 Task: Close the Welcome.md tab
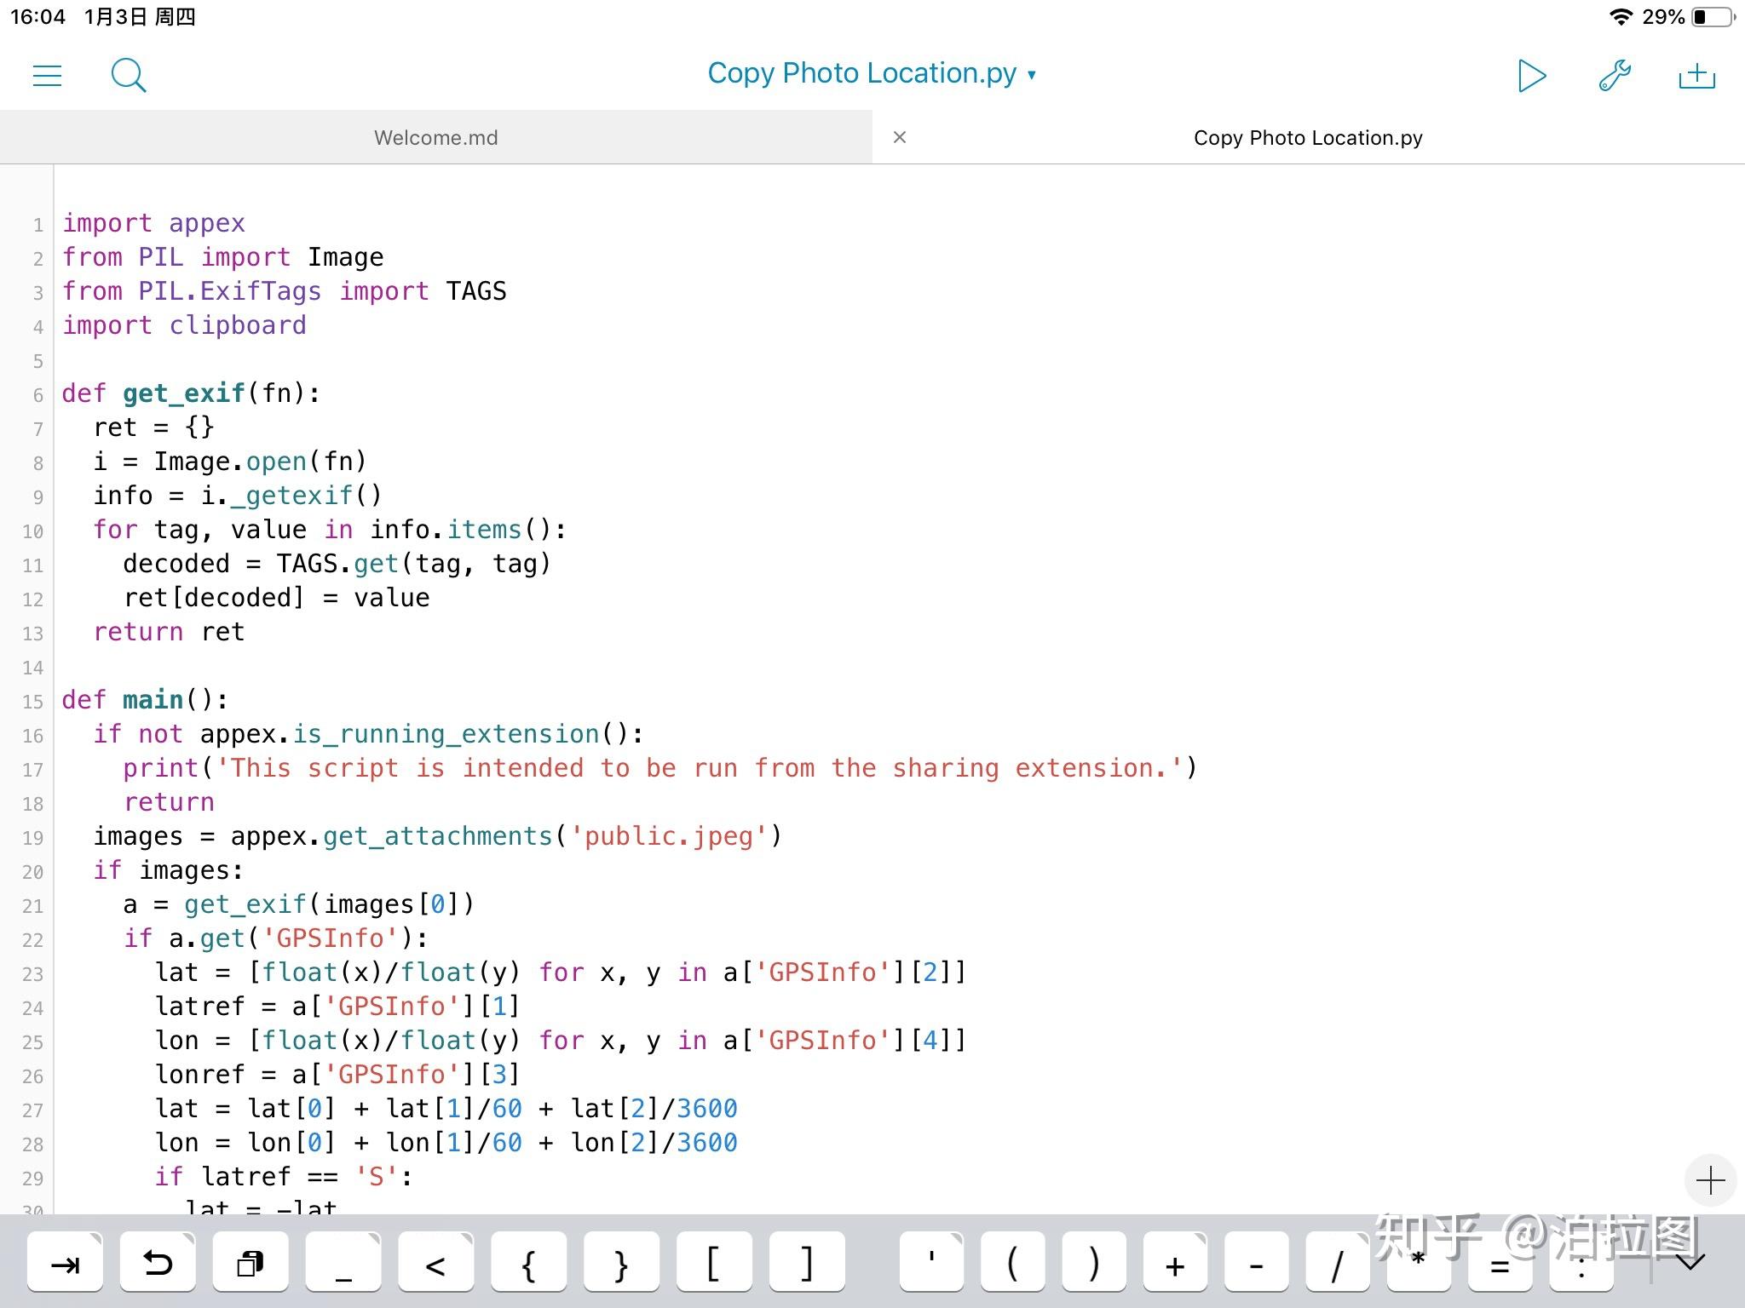point(900,136)
